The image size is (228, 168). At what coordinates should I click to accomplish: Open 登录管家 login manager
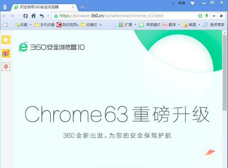point(214,25)
